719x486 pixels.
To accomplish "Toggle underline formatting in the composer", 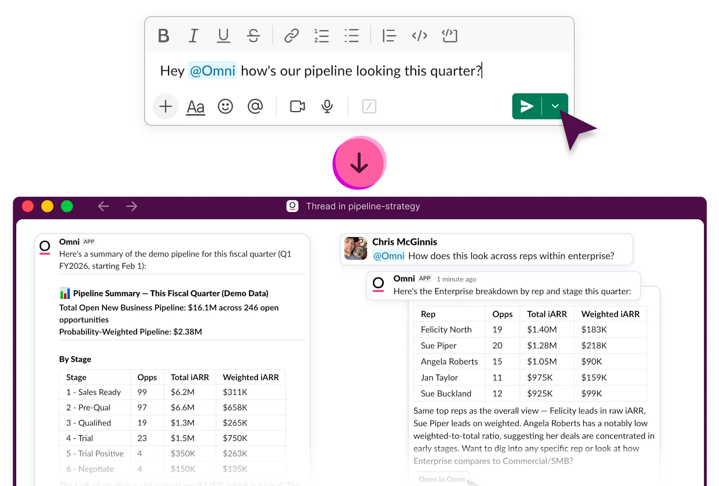I will coord(223,35).
